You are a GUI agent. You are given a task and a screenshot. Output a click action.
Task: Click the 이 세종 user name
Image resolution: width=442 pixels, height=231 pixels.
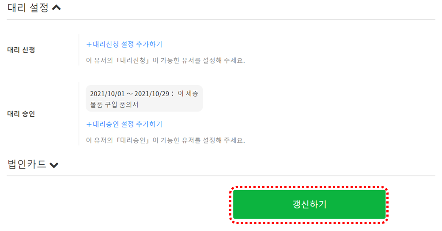[x=188, y=93]
